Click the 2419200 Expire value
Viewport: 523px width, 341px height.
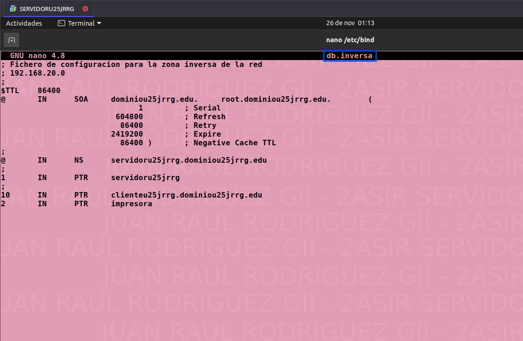pyautogui.click(x=127, y=134)
